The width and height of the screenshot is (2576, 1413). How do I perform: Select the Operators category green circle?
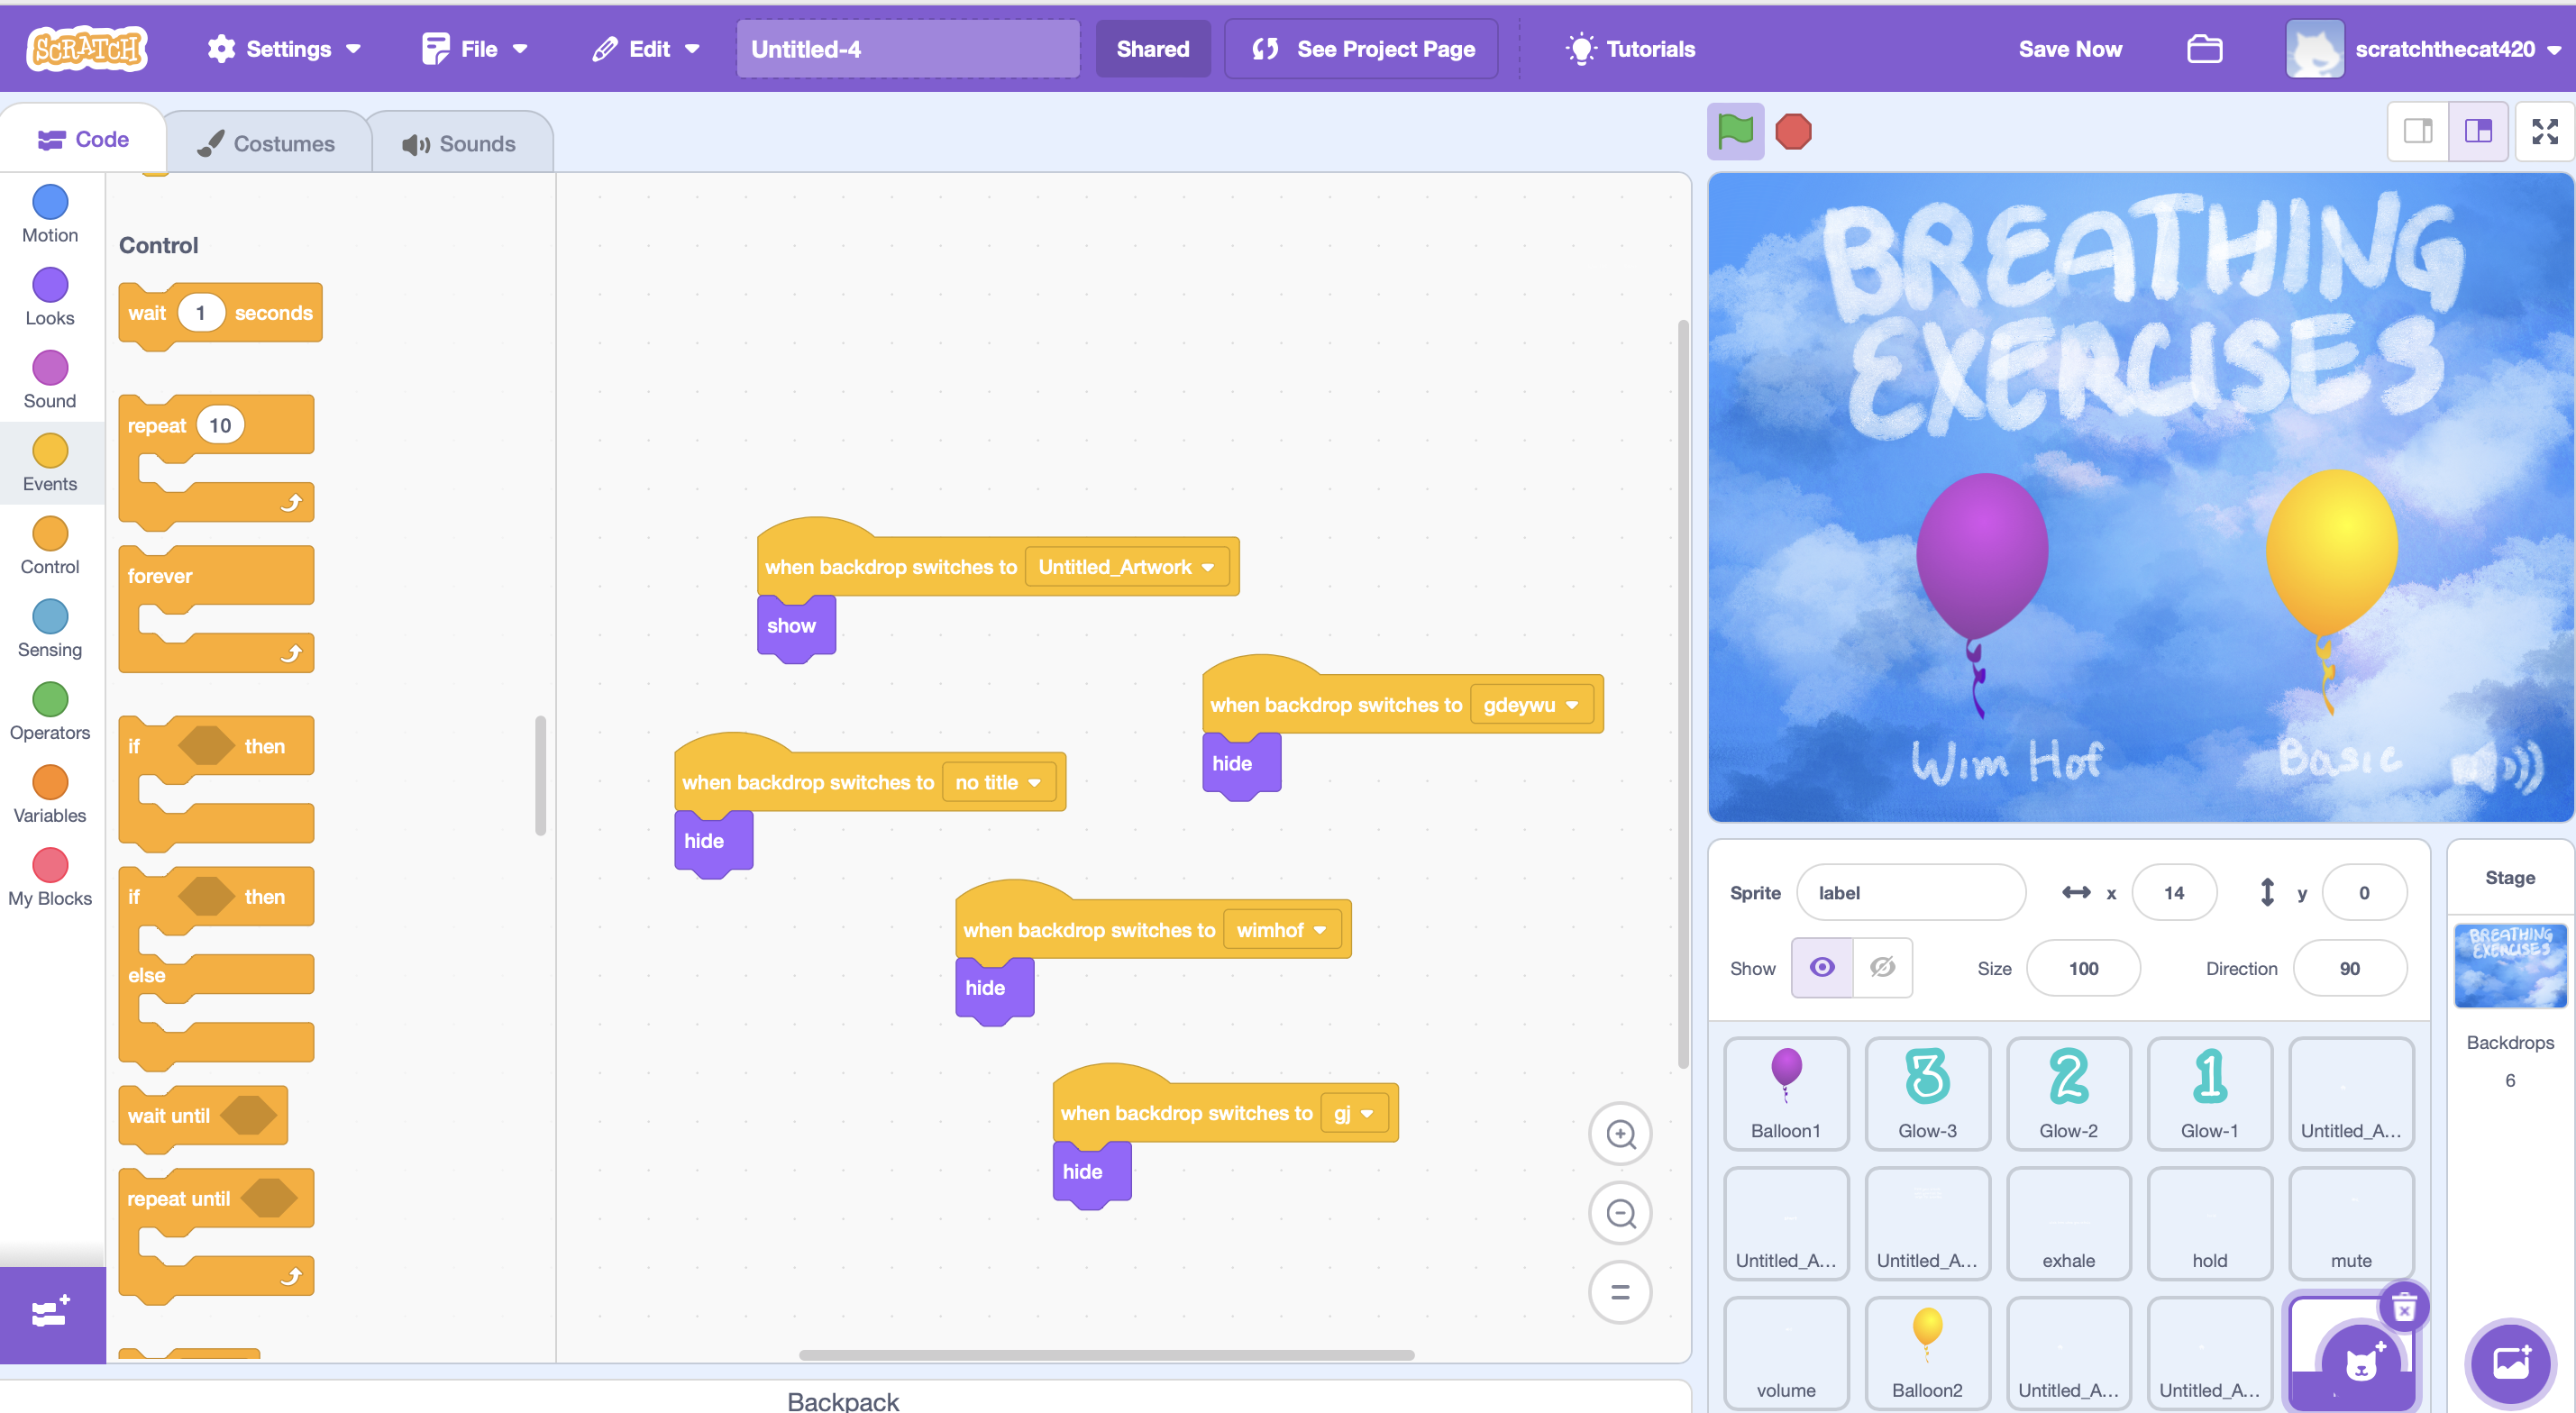(50, 700)
